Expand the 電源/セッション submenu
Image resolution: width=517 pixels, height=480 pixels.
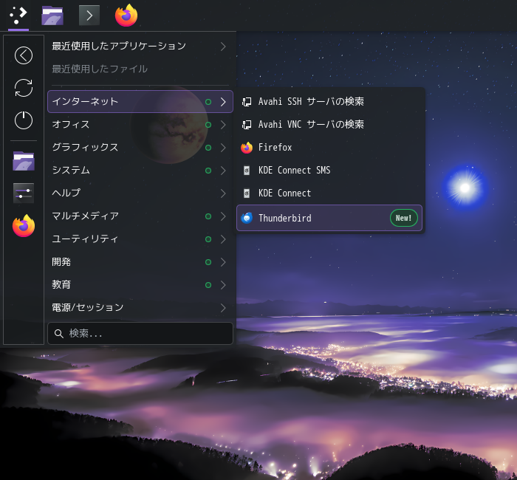click(140, 308)
